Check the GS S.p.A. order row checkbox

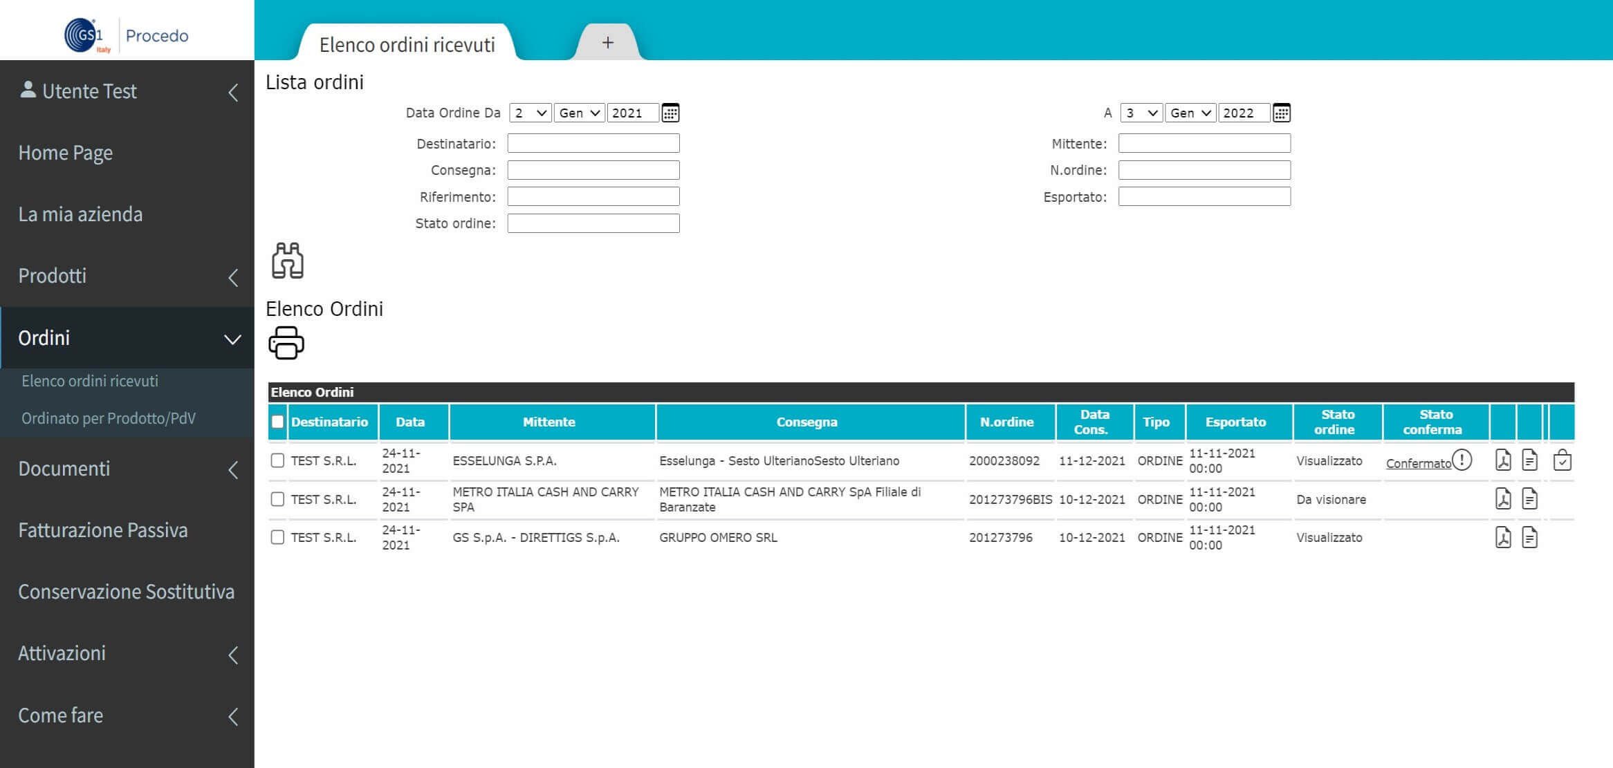[x=278, y=537]
